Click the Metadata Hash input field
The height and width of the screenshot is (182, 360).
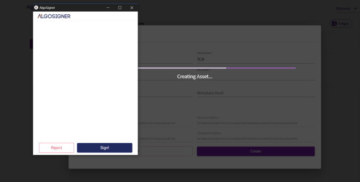(x=256, y=93)
